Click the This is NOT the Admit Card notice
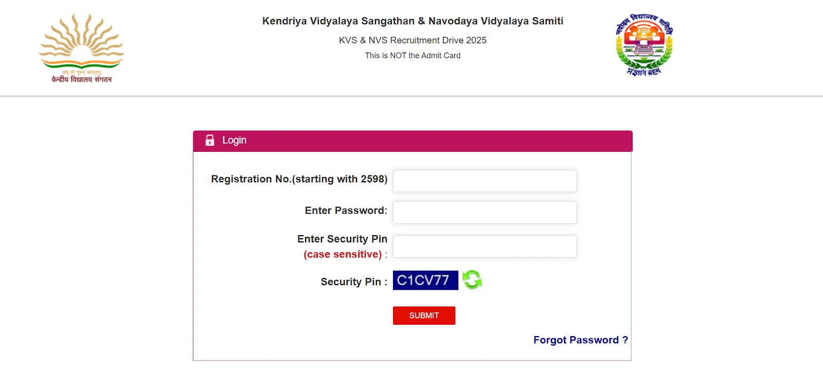The image size is (823, 386). click(x=412, y=55)
